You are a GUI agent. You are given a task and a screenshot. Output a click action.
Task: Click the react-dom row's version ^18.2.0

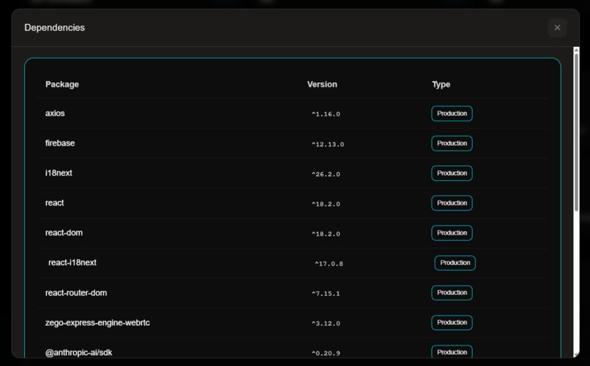click(326, 234)
